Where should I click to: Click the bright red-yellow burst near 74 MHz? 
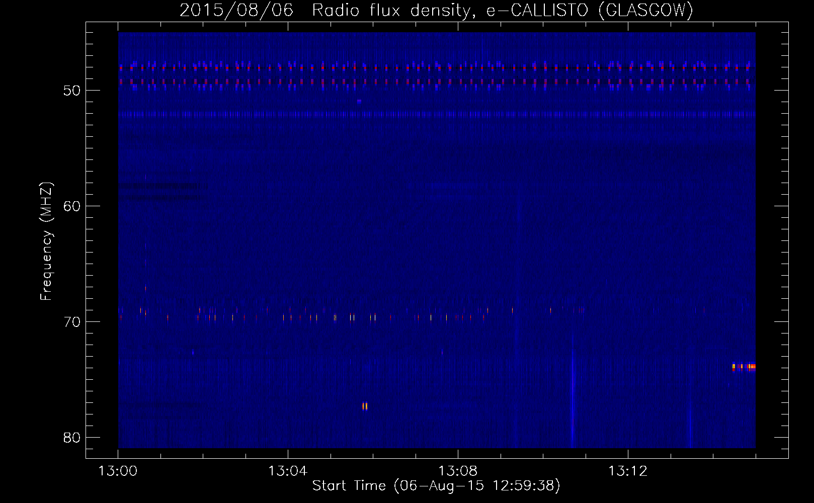coord(744,367)
